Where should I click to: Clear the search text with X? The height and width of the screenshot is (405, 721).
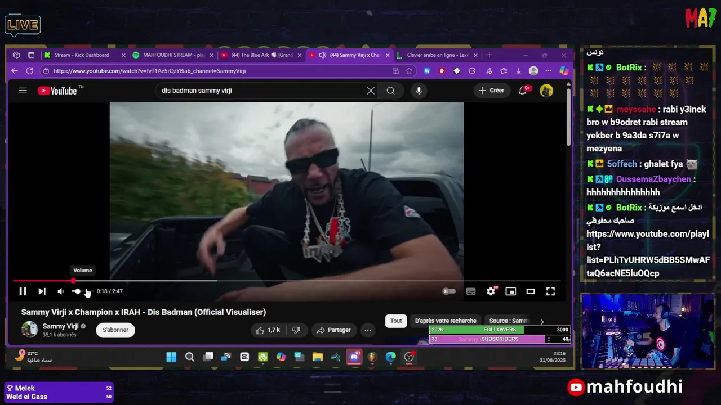(371, 91)
